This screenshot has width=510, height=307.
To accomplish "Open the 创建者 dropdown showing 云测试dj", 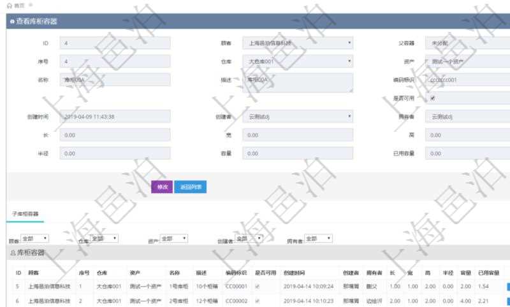I will tap(298, 117).
